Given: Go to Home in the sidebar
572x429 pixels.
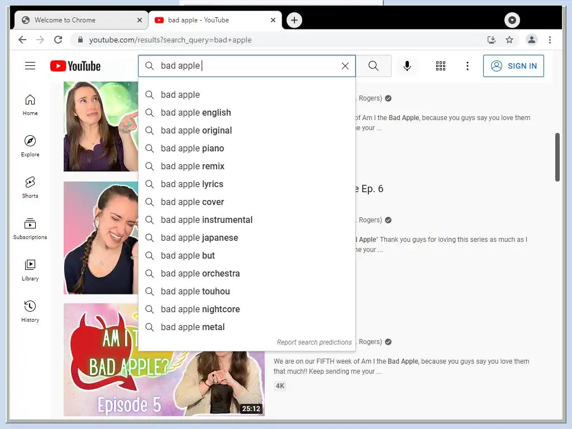Looking at the screenshot, I should pyautogui.click(x=30, y=105).
